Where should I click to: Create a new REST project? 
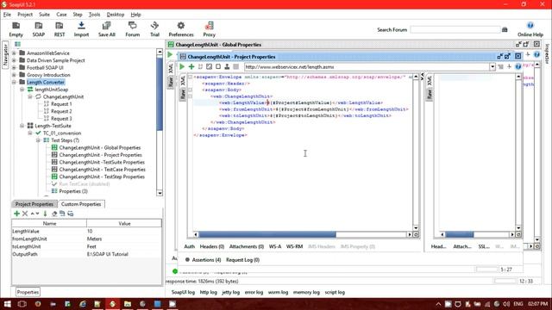coord(60,29)
